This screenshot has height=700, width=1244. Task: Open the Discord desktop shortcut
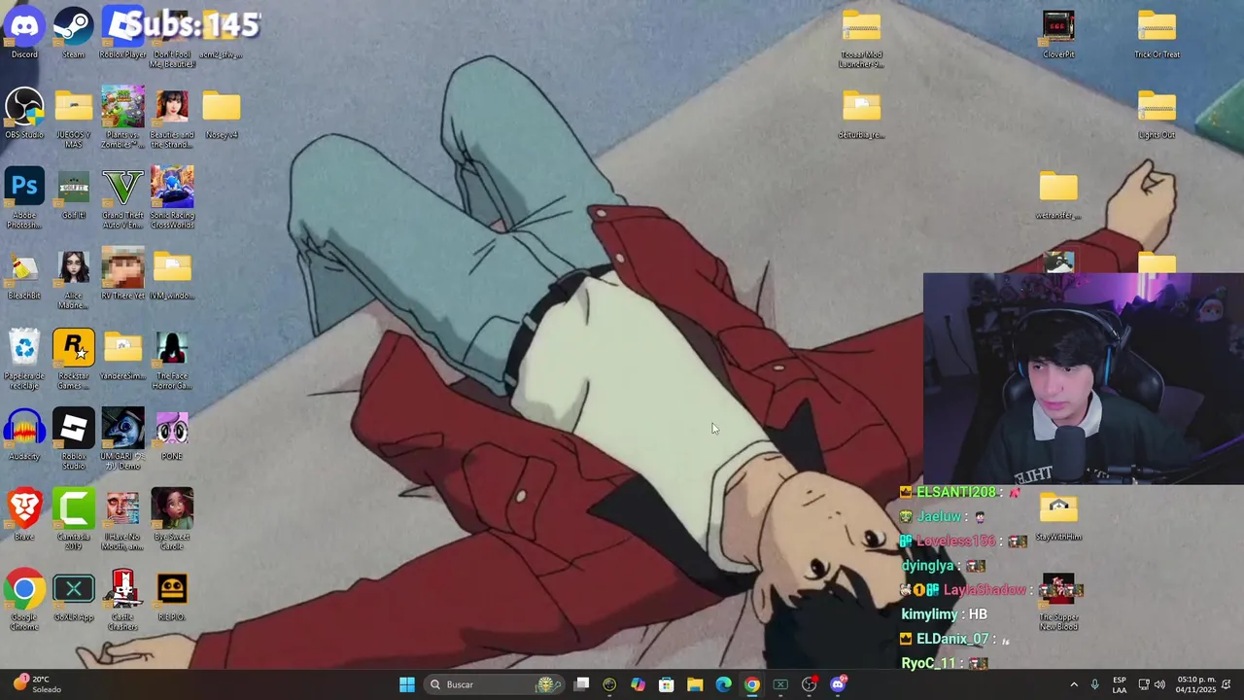click(x=24, y=33)
